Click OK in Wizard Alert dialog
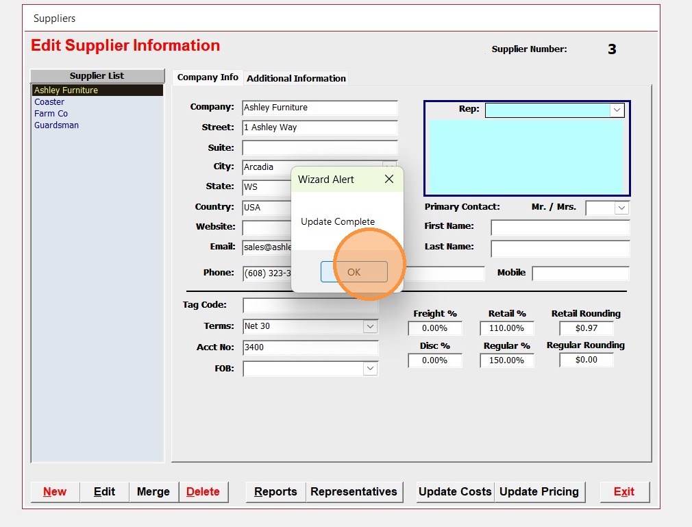The height and width of the screenshot is (527, 692). [354, 272]
